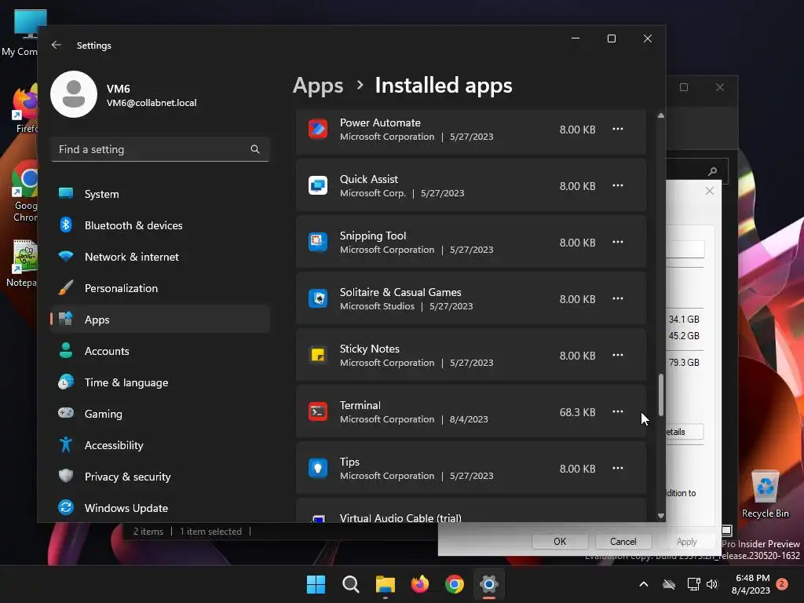Click the Tips app icon
Viewport: 804px width, 603px height.
pos(318,468)
